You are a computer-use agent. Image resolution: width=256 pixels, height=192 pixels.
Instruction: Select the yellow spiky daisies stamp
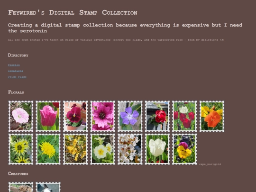(x=21, y=149)
